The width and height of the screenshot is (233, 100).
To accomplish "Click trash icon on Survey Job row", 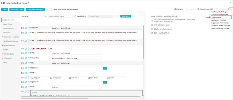I will [x=28, y=58].
